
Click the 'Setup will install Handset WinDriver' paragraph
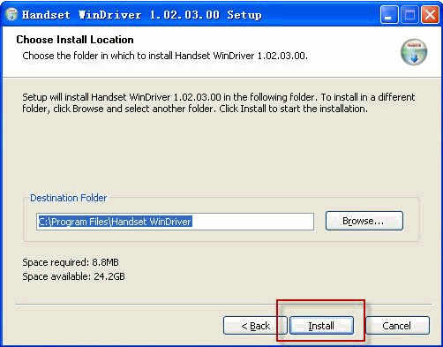(219, 103)
